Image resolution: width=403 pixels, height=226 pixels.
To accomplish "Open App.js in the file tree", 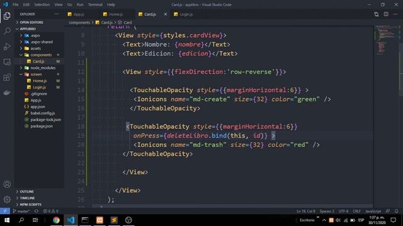I will (x=36, y=100).
